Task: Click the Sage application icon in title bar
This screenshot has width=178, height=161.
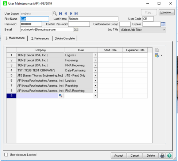Action: pos(5,3)
